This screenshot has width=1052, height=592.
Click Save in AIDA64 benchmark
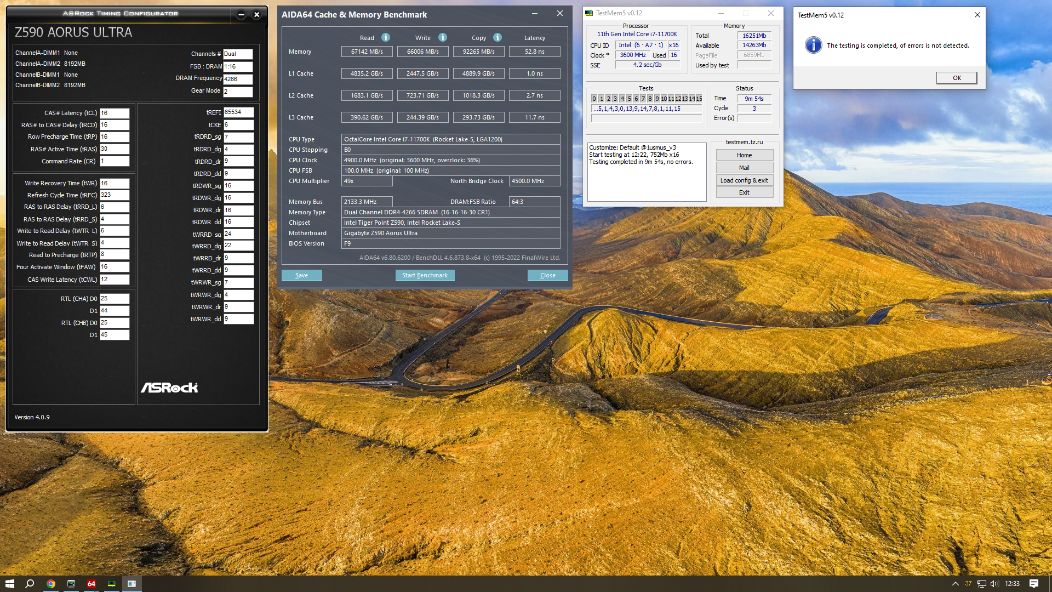[301, 275]
